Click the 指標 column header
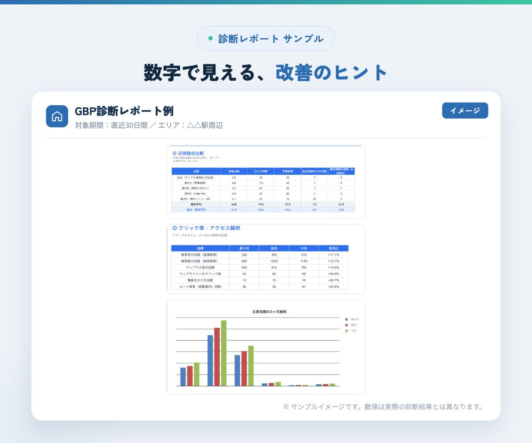532x443 pixels. tap(200, 248)
